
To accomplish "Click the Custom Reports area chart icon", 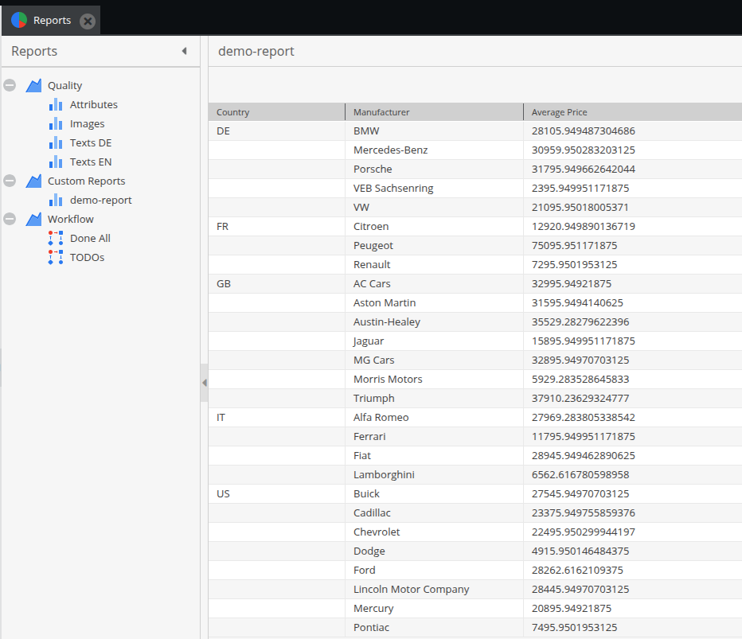I will [33, 181].
